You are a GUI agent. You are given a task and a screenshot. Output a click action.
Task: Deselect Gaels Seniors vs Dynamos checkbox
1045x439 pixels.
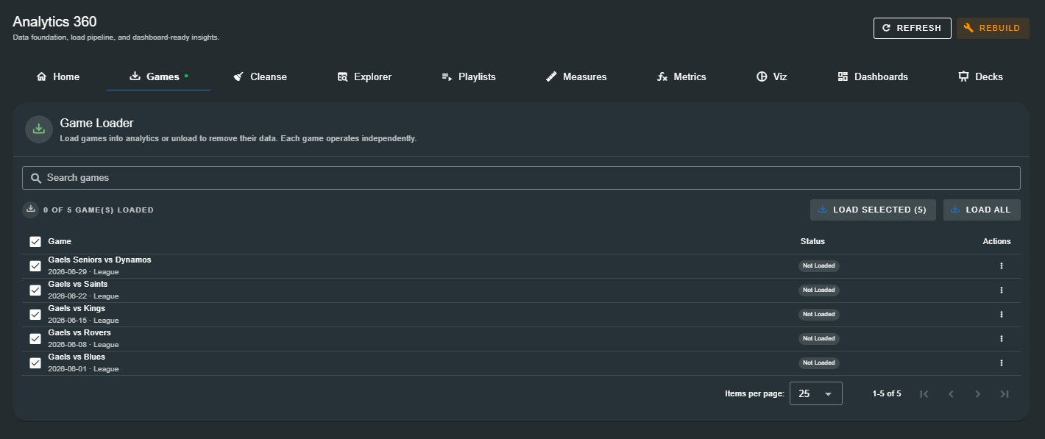click(x=35, y=266)
